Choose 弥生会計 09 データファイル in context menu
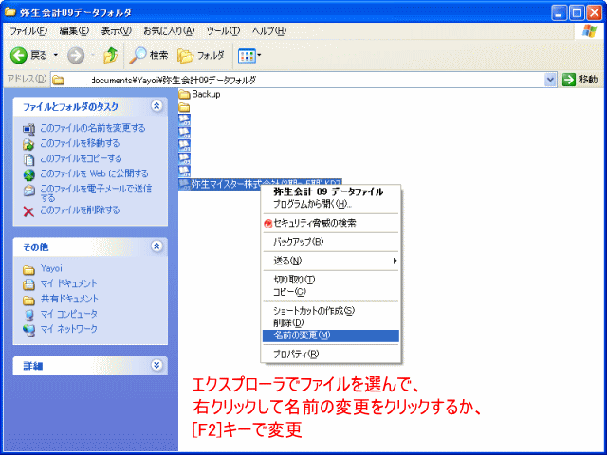607x455 pixels. click(328, 191)
